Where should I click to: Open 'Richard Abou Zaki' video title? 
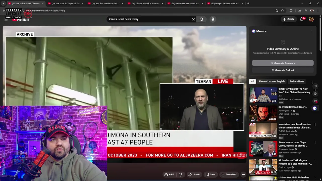[x=295, y=162]
